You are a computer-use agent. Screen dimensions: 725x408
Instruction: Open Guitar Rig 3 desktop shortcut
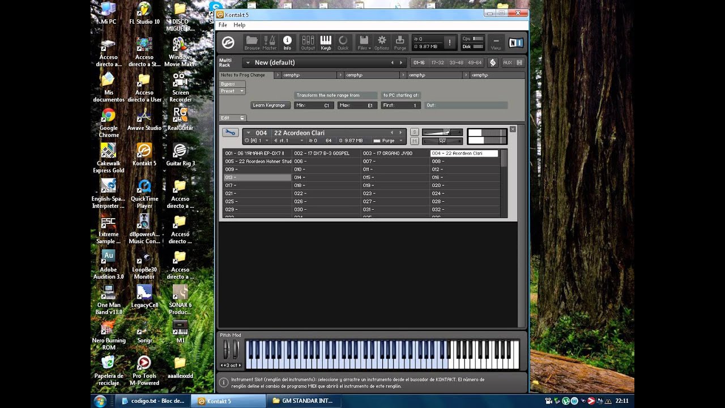[180, 155]
